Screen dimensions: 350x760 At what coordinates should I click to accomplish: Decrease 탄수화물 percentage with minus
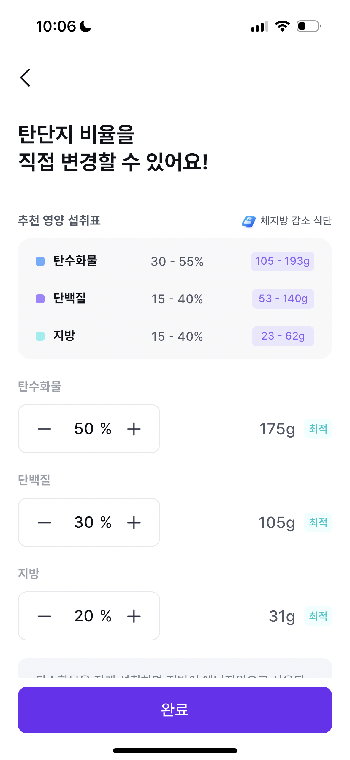point(45,429)
